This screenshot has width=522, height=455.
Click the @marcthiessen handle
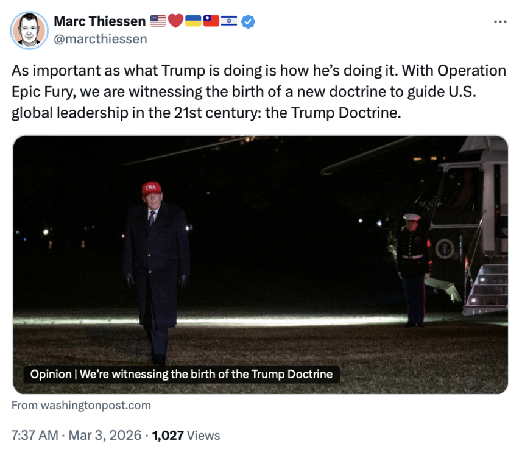[x=102, y=38]
